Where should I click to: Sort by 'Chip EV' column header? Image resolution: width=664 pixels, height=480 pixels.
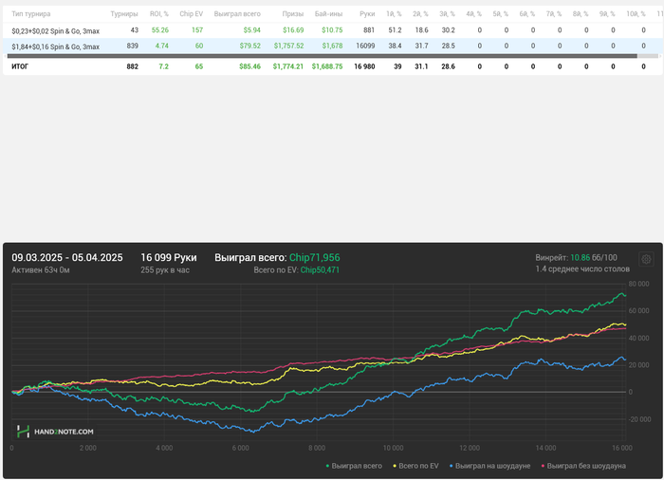(x=191, y=14)
